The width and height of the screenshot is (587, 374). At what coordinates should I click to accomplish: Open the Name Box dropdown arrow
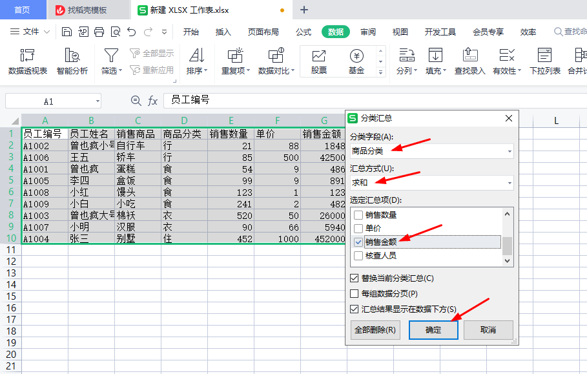coord(98,101)
